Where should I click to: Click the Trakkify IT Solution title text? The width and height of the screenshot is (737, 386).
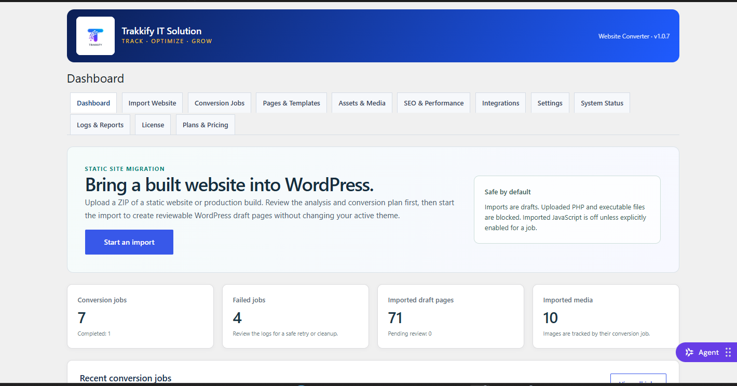[161, 31]
